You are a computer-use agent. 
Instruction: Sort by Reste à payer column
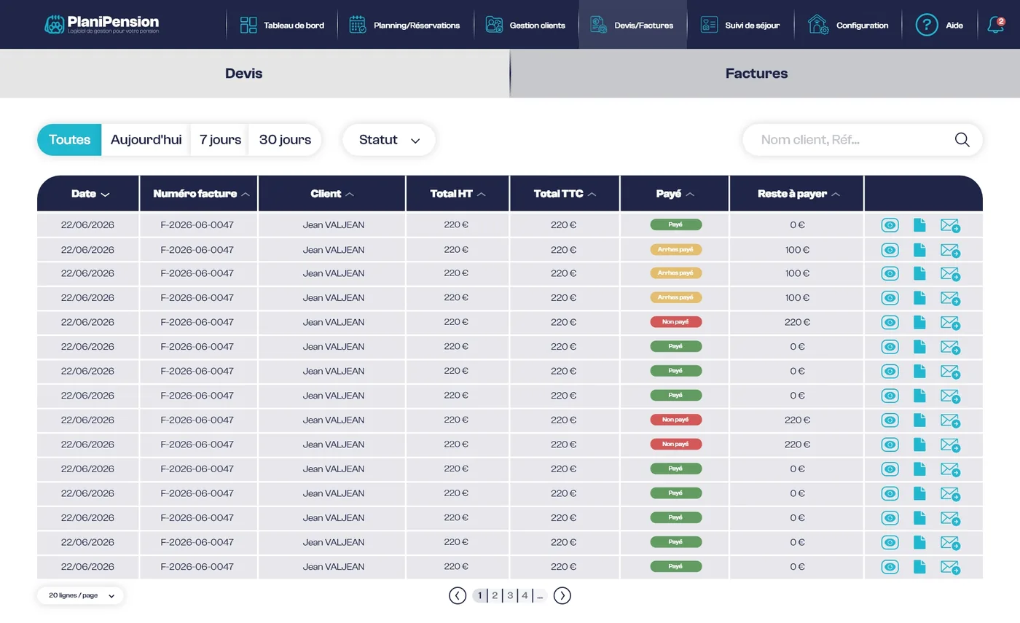pos(799,194)
